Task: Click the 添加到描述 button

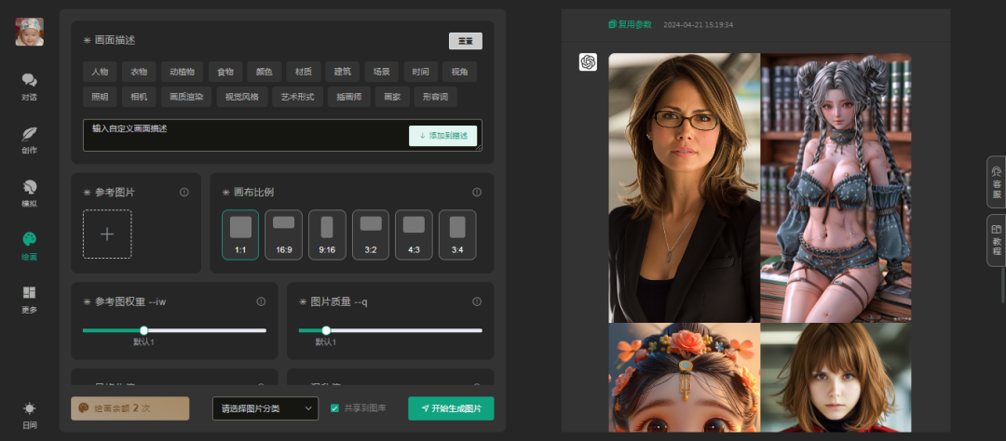Action: pos(442,136)
